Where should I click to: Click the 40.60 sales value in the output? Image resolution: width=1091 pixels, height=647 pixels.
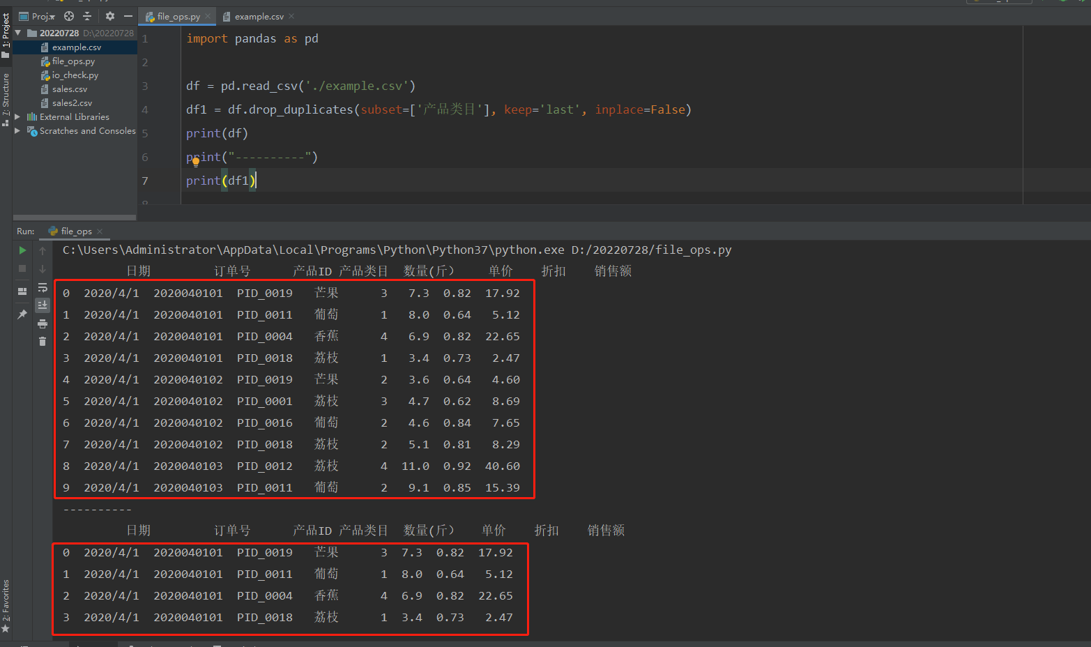click(503, 466)
